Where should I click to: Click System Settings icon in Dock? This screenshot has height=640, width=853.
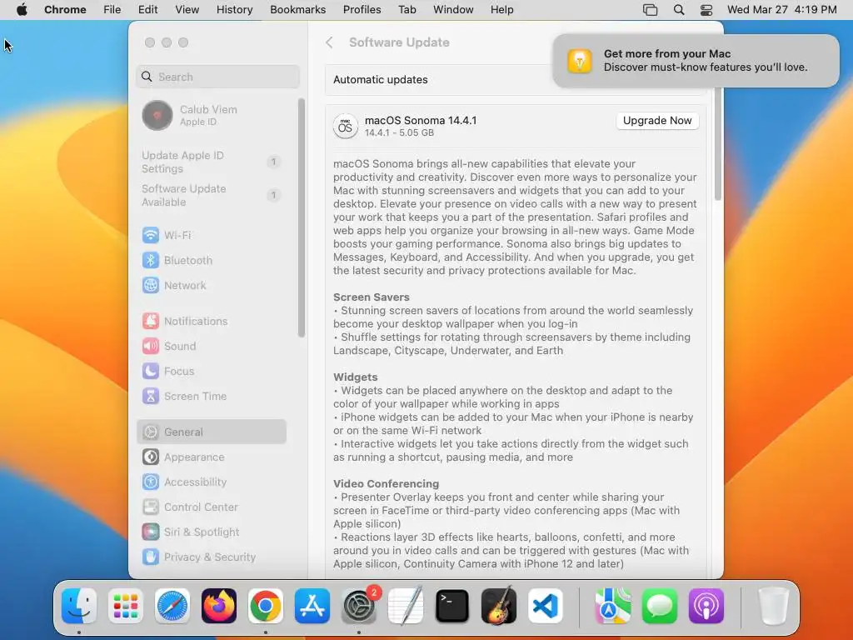(x=359, y=606)
